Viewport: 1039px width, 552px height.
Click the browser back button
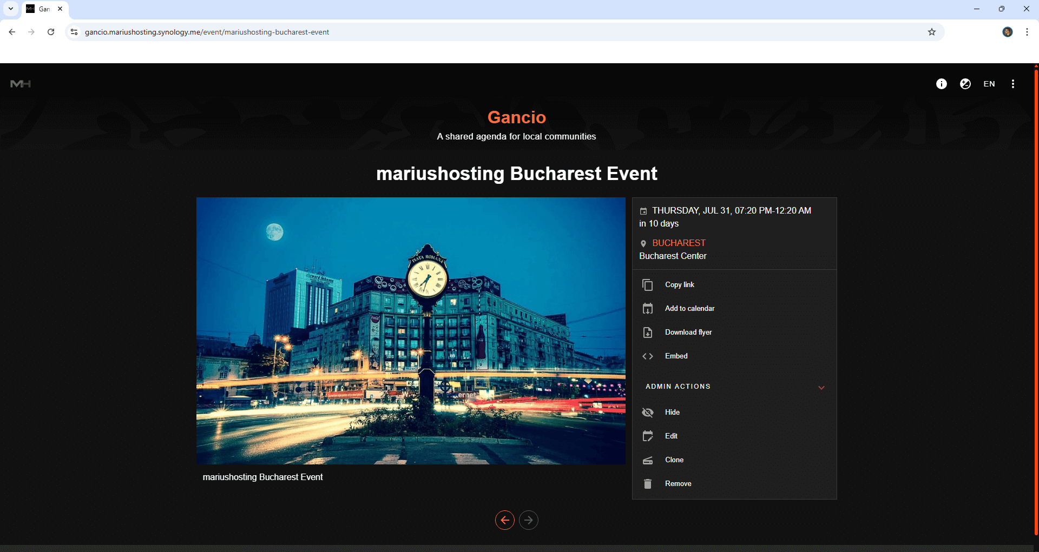point(12,32)
